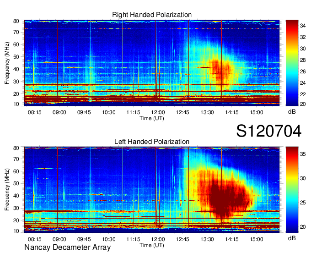The image size is (311, 253).
Task: Click the '20' value on the bottom color scale
Action: (303, 227)
